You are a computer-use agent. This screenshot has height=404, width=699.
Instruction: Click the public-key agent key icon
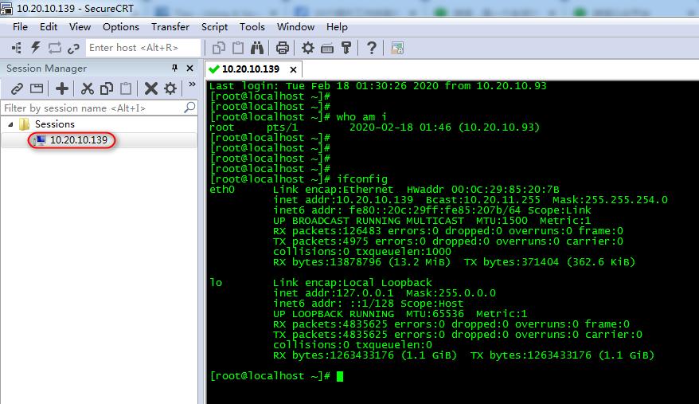click(346, 48)
